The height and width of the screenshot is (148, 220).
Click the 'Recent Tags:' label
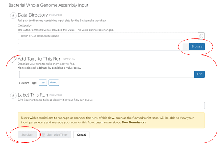pos(28,83)
